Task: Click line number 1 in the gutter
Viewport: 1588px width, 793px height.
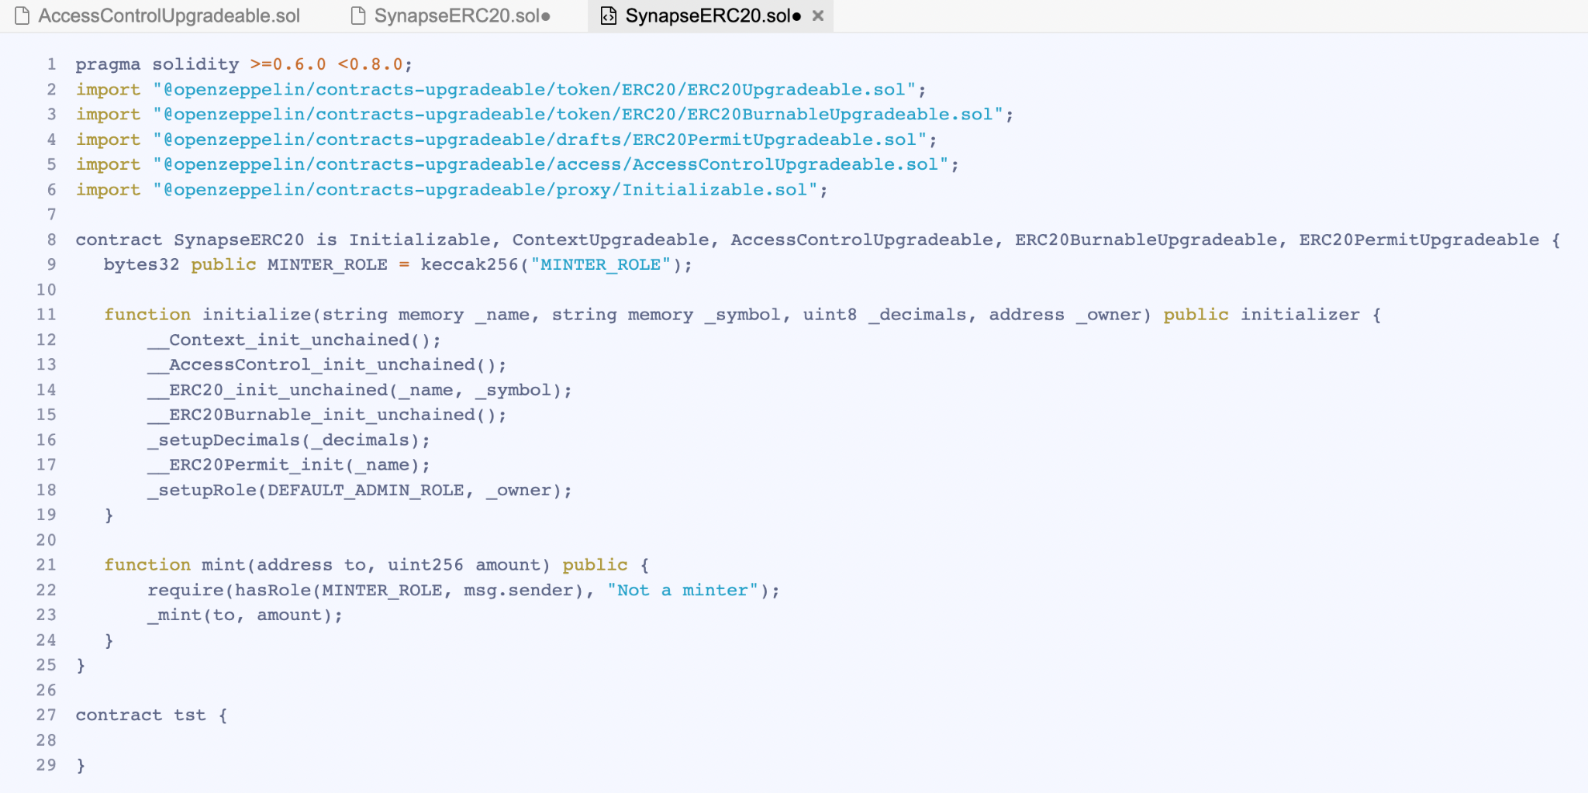Action: click(51, 64)
